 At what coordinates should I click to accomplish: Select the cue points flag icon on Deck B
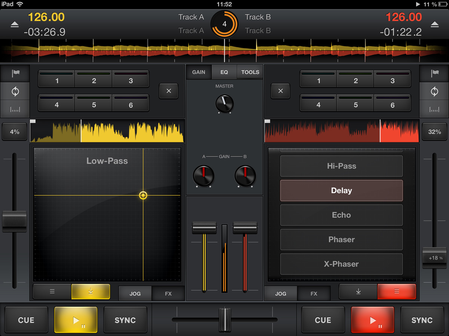pyautogui.click(x=434, y=74)
